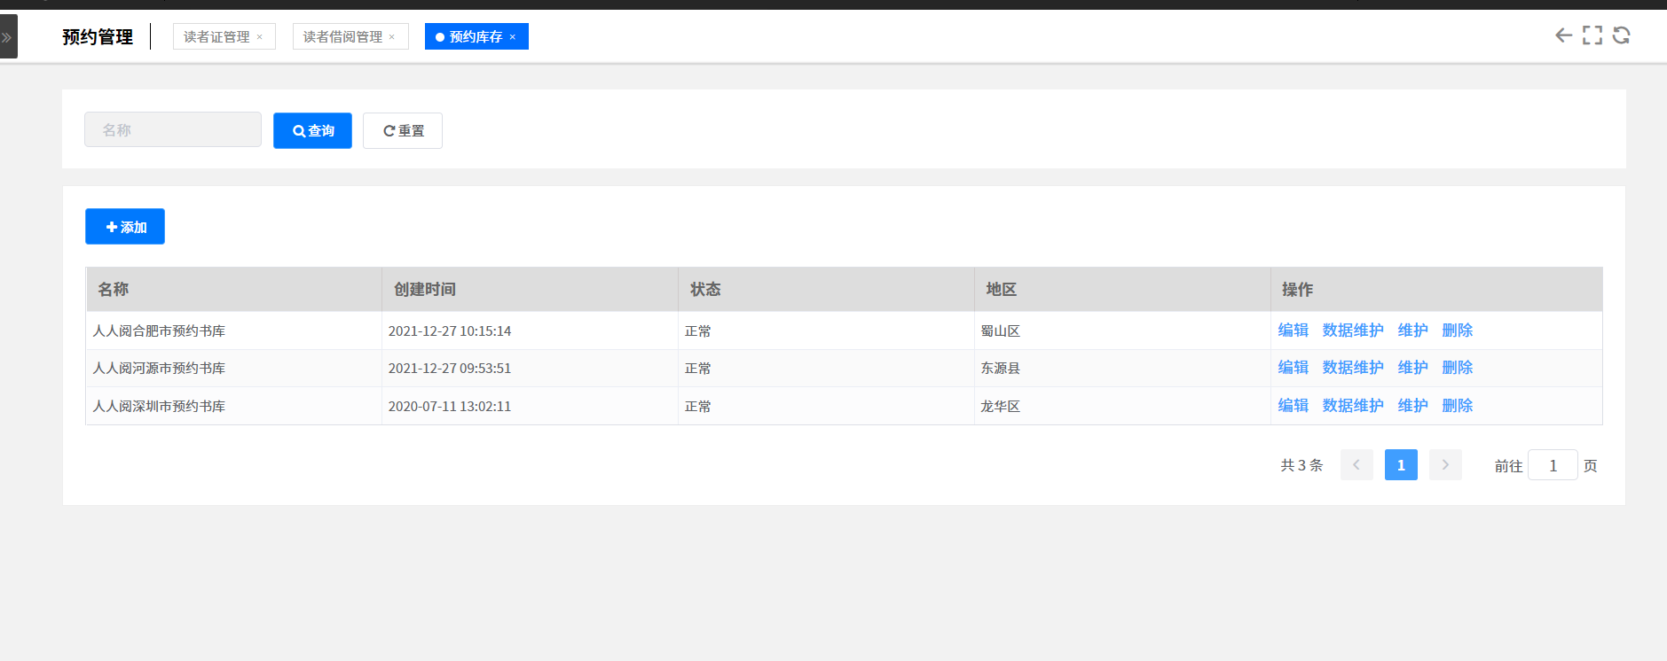Go to the previous page arrow
This screenshot has width=1667, height=661.
[x=1356, y=465]
